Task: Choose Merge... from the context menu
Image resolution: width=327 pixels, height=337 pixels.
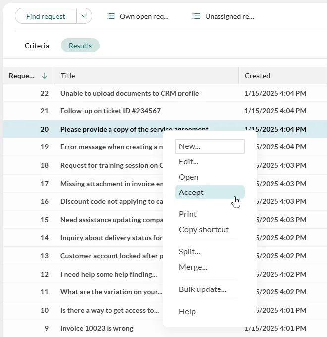Action: coord(193,267)
